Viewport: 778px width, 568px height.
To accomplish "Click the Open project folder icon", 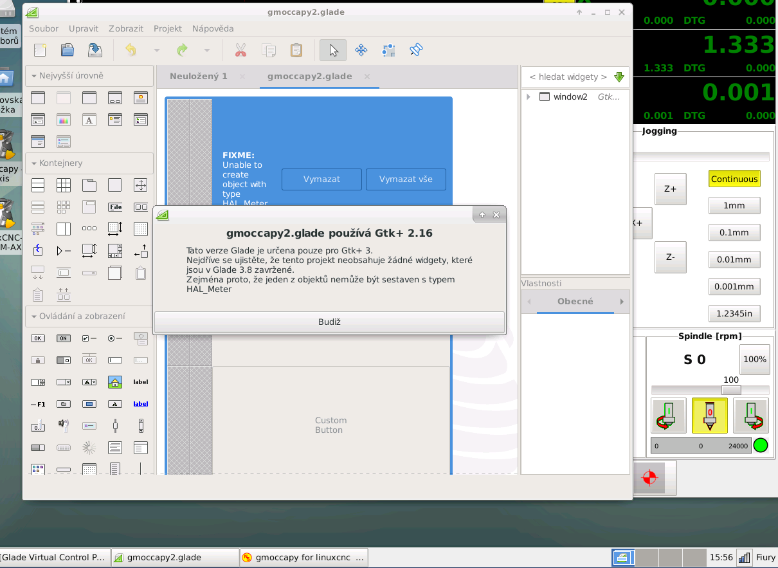I will click(x=68, y=50).
